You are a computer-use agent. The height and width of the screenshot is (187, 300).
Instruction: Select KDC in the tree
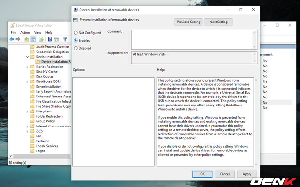click(x=39, y=136)
